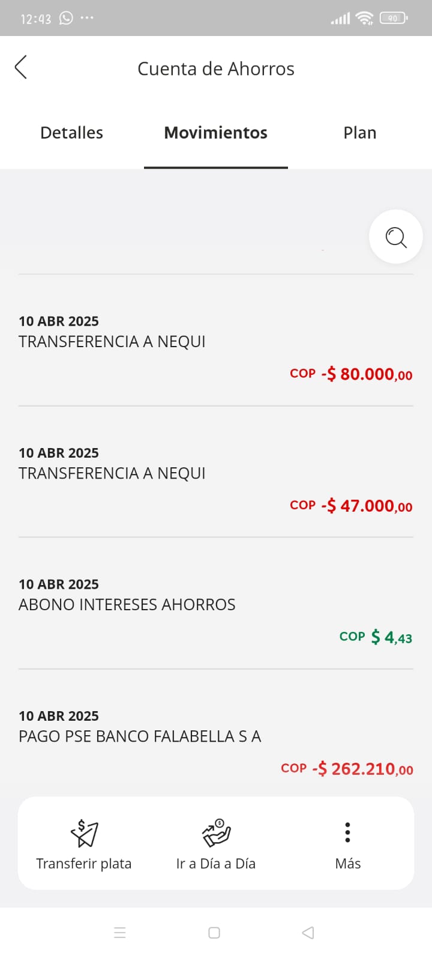Image resolution: width=432 pixels, height=961 pixels.
Task: Tap the Más label
Action: coord(348,864)
